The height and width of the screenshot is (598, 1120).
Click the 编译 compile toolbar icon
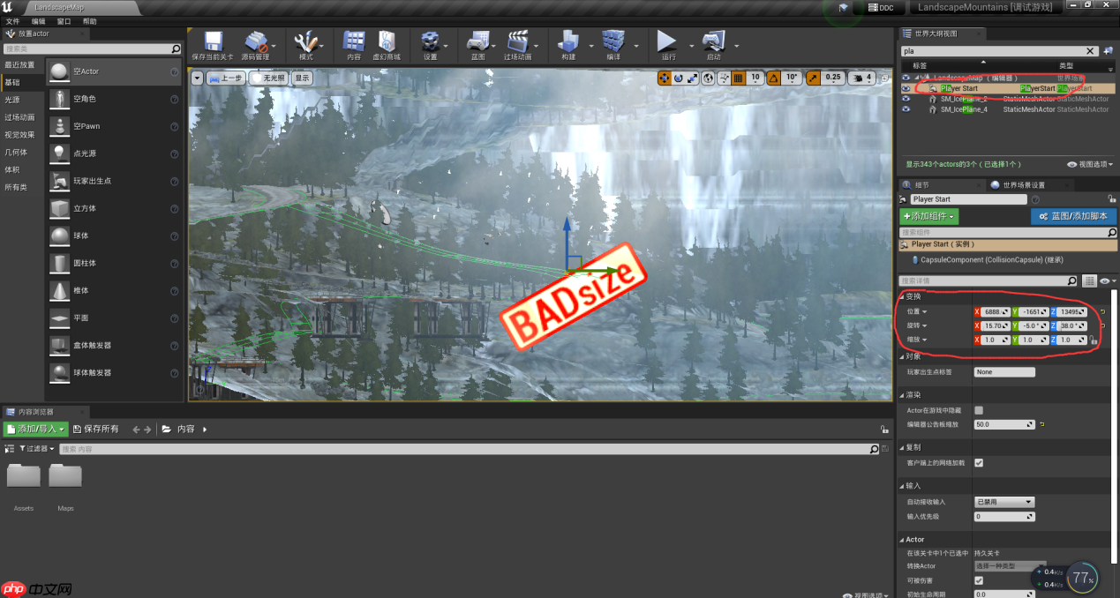click(613, 41)
